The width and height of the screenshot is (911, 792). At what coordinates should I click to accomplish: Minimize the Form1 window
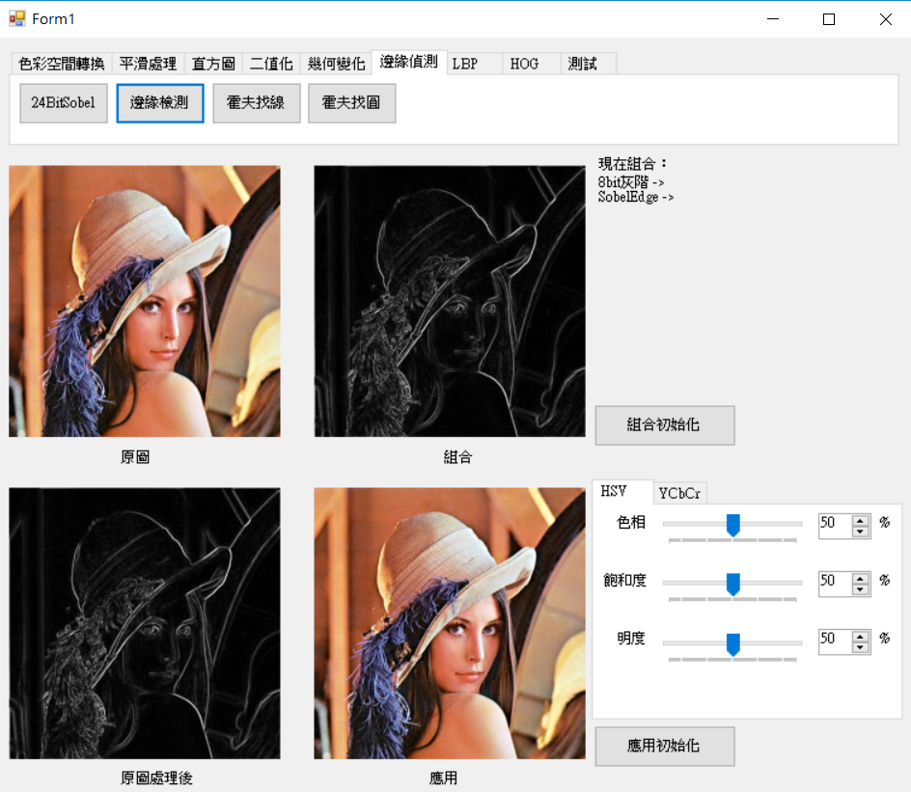coord(773,19)
